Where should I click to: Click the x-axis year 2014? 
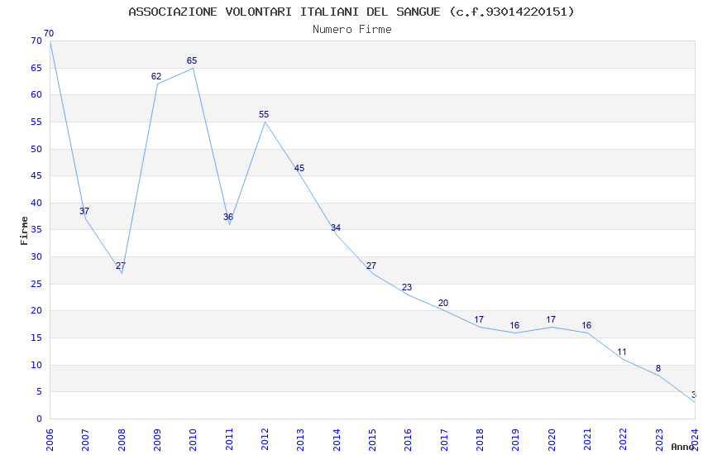[337, 439]
